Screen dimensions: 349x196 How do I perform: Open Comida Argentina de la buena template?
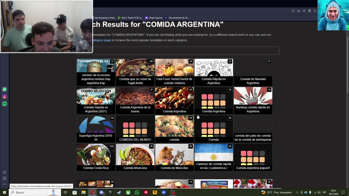[x=135, y=101]
